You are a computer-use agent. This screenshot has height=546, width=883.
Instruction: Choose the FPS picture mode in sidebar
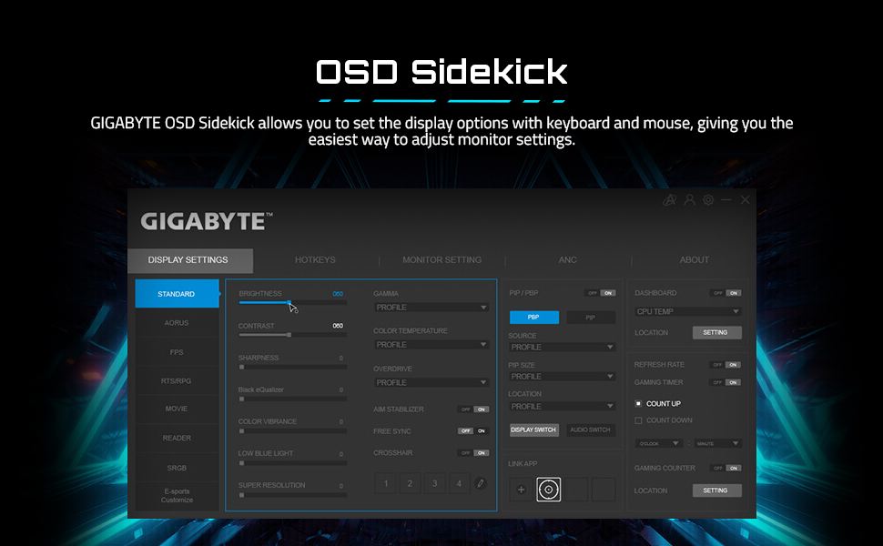(x=177, y=352)
